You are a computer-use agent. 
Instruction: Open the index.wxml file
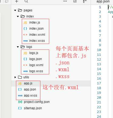(x=37, y=35)
